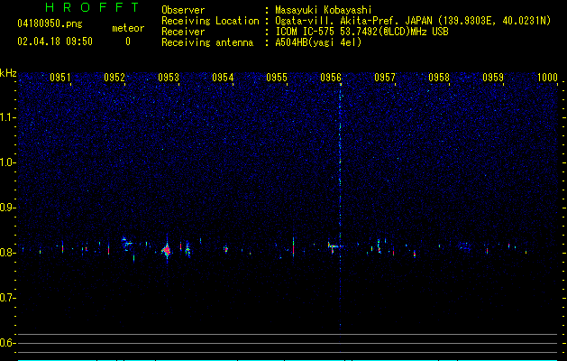The height and width of the screenshot is (361, 567).
Task: Click the Receiver label
Action: tap(183, 32)
